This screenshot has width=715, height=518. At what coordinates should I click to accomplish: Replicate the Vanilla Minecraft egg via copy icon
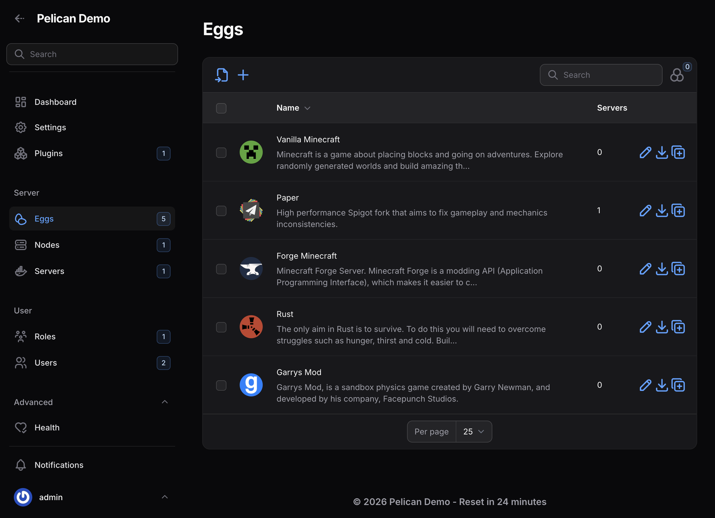click(678, 152)
